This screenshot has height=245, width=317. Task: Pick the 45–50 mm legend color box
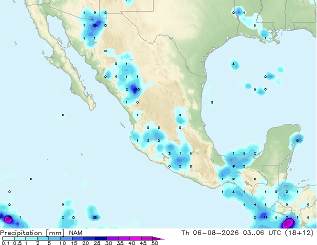point(147,238)
